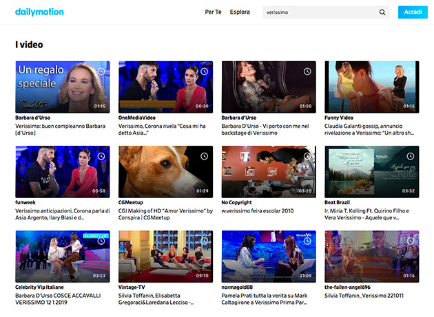Viewport: 434px width, 317px height.
Task: Open the normagold88 channel
Action: pos(237,287)
